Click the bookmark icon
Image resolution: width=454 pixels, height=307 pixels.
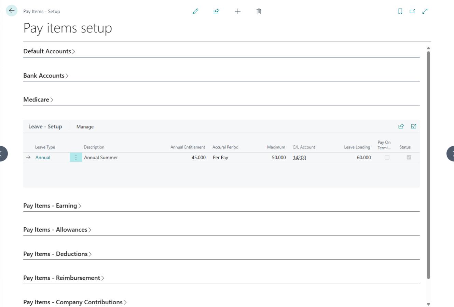pos(400,11)
